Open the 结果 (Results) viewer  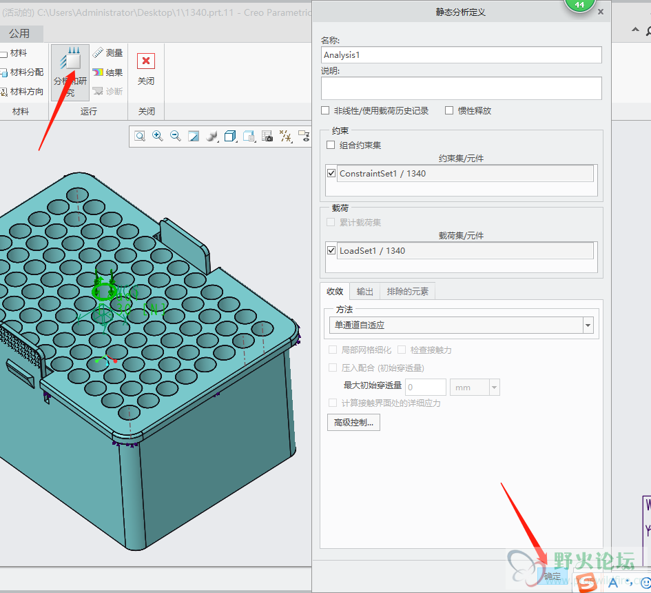click(x=108, y=72)
